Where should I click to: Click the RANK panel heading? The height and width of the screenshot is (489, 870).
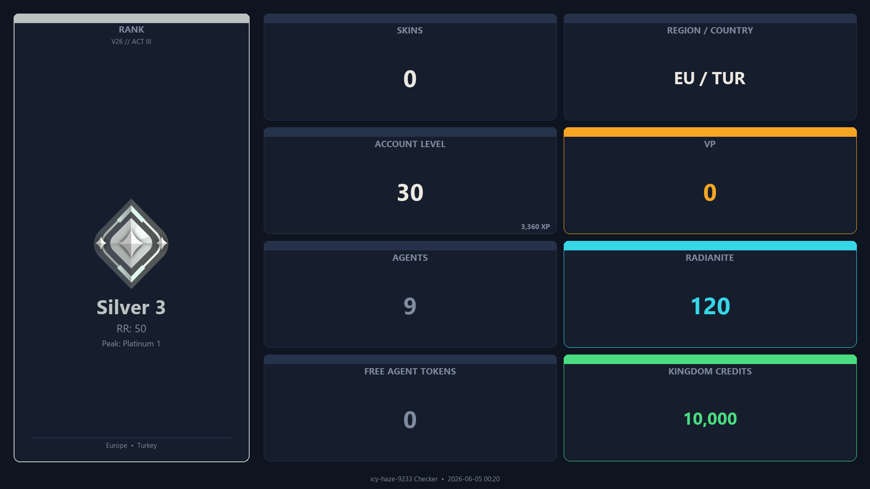131,29
